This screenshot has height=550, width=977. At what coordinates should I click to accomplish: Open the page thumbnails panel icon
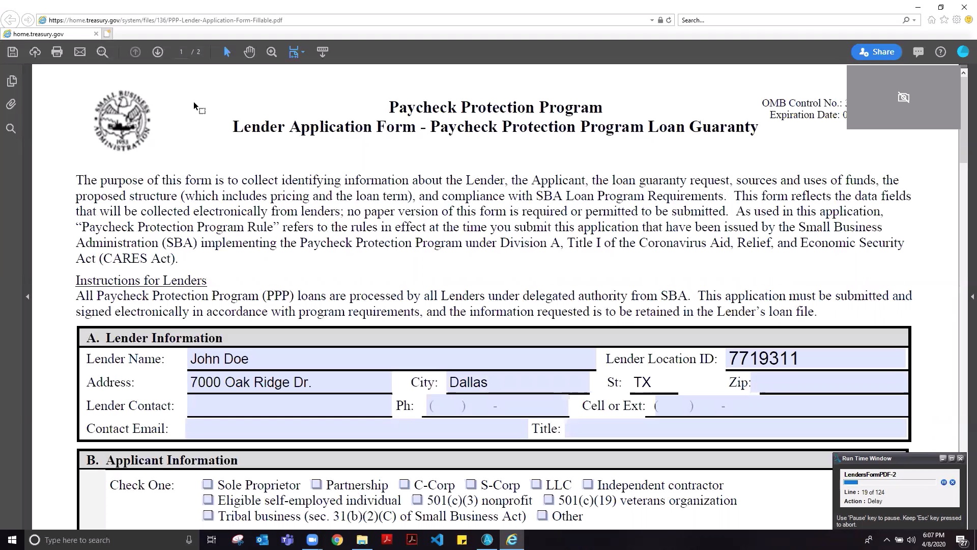point(12,81)
